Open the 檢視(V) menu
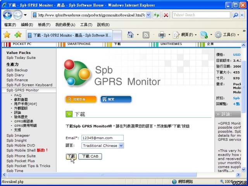248x186 pixels. point(44,25)
